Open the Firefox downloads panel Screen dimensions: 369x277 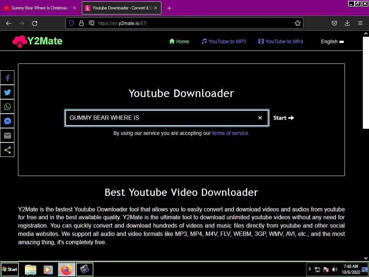pos(347,23)
